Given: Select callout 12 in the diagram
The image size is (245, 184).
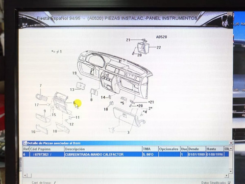Looking at the screenshot, I should (72, 124).
